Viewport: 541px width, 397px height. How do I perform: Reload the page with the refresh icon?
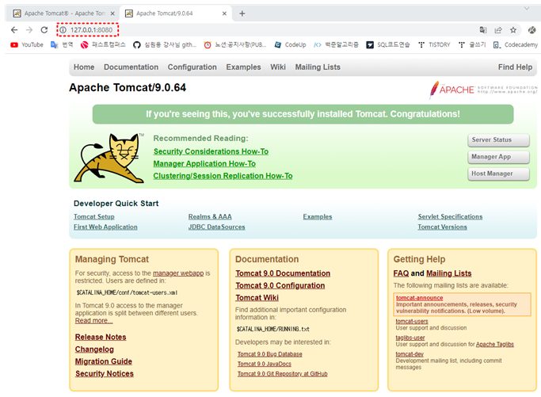coord(44,30)
